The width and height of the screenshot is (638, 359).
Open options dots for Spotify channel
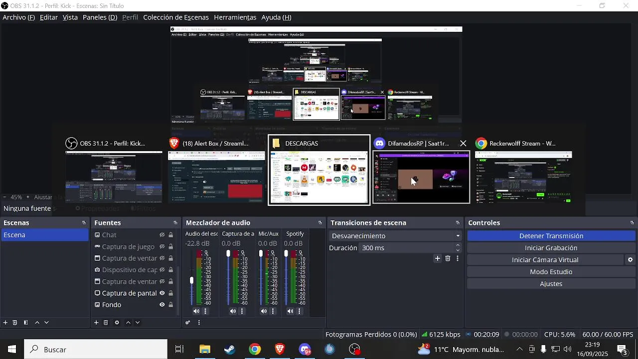pyautogui.click(x=299, y=311)
